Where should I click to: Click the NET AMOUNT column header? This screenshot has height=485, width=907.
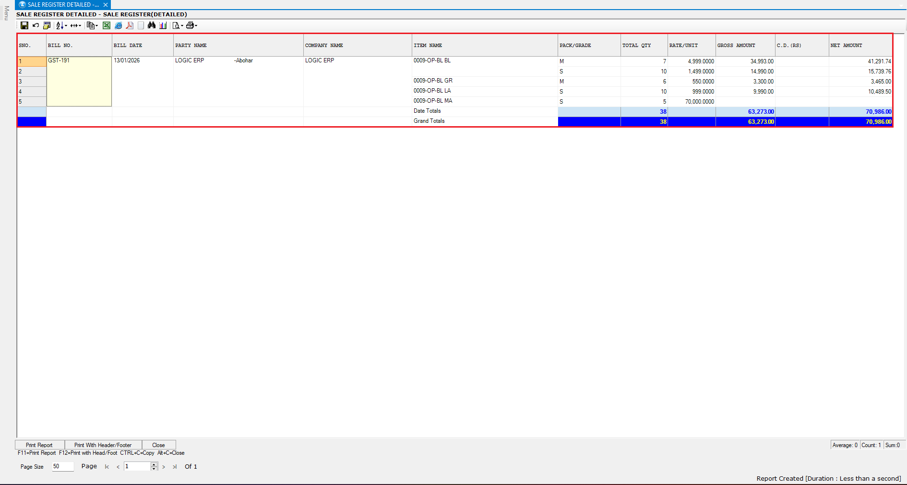846,46
